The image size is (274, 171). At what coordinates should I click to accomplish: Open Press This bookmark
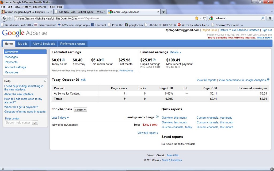pos(116,25)
